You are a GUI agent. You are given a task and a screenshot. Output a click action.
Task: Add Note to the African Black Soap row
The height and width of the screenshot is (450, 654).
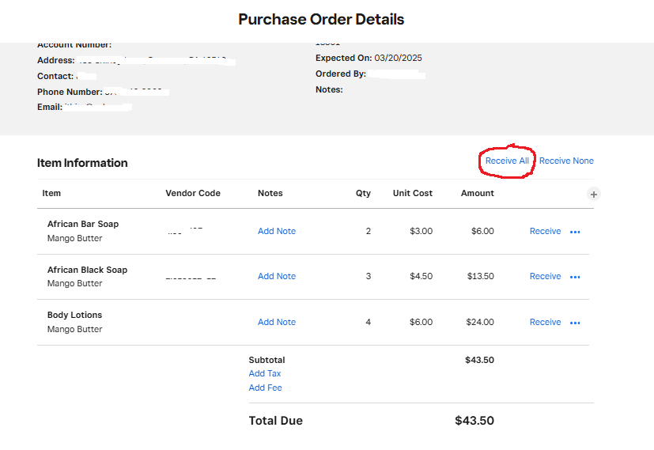click(277, 277)
